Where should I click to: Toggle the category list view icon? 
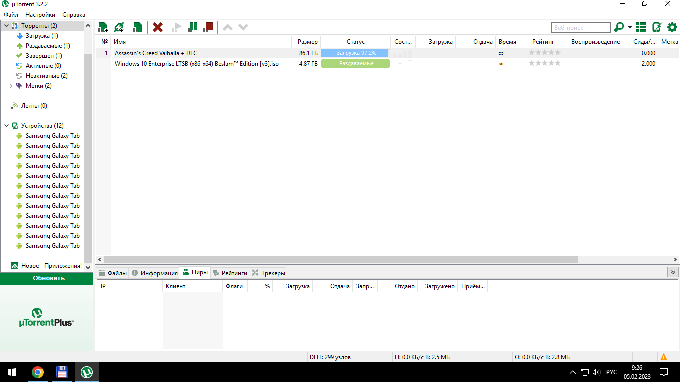641,27
